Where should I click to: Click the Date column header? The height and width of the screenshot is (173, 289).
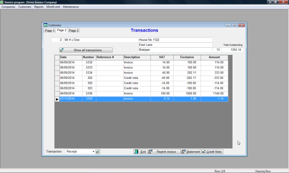(70, 57)
